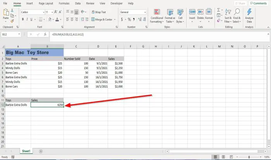This screenshot has height=160, width=271.
Task: Select cell B12 showing 6250
Action: pos(47,105)
